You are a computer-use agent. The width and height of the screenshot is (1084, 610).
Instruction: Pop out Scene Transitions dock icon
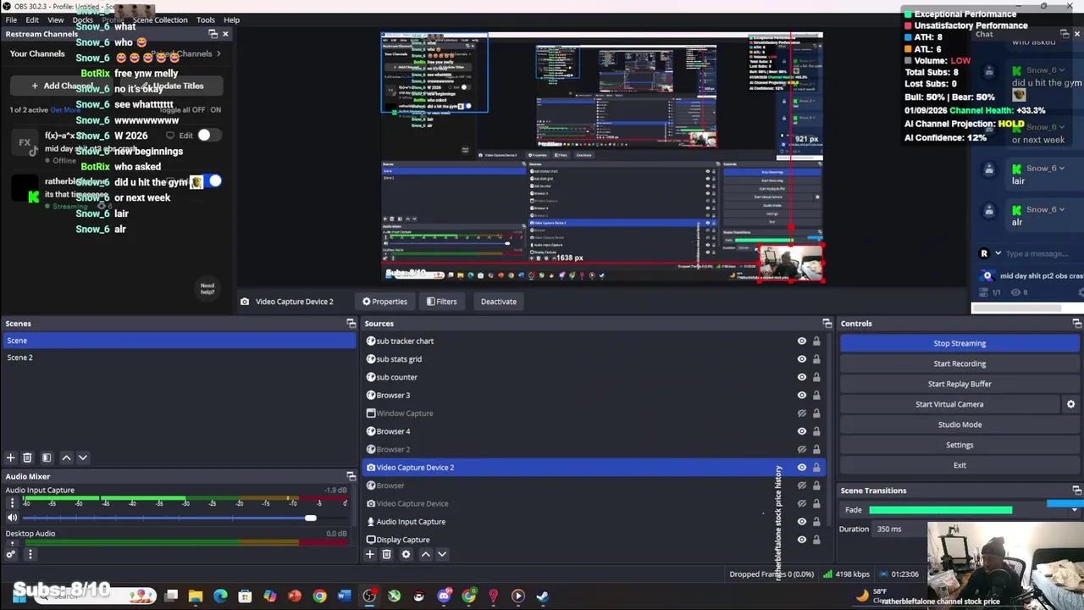(1077, 491)
